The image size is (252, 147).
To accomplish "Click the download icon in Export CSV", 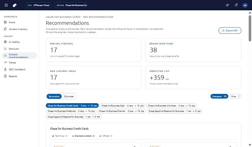I will 223,30.
